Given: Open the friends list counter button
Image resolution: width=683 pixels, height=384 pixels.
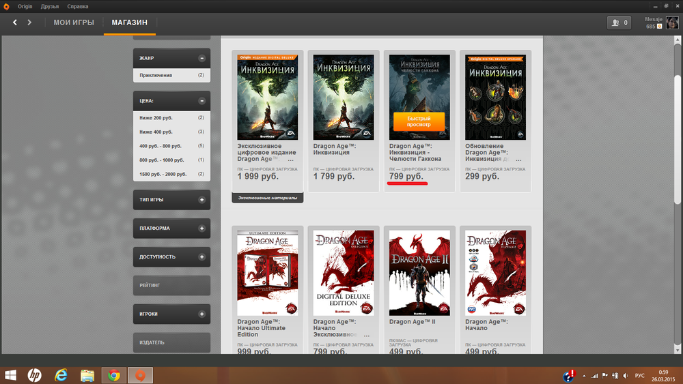Looking at the screenshot, I should [x=619, y=23].
